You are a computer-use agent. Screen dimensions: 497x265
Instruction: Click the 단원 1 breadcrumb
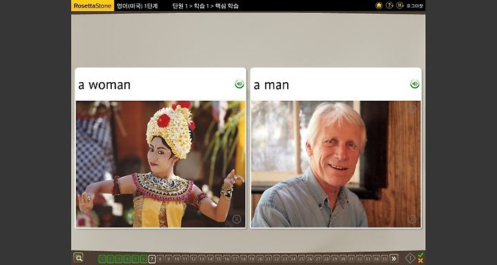180,6
